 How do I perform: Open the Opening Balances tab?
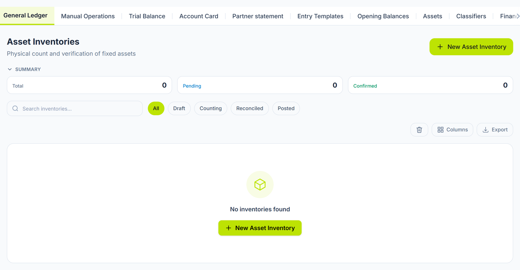click(383, 16)
